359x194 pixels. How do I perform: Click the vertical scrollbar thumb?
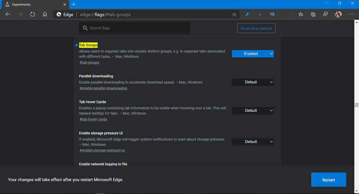tap(356, 105)
